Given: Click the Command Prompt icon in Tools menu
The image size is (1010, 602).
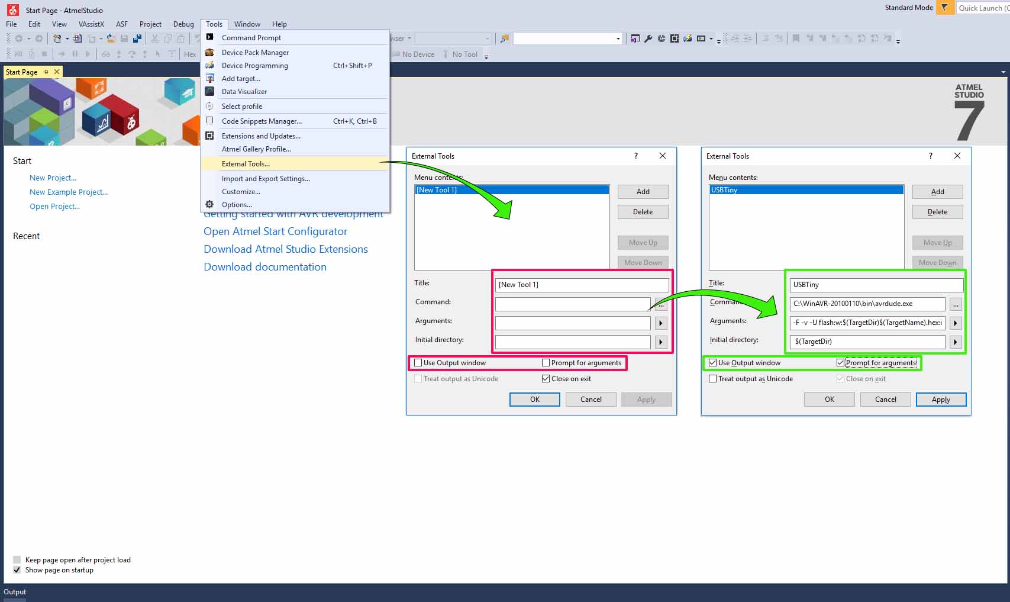Looking at the screenshot, I should click(209, 37).
